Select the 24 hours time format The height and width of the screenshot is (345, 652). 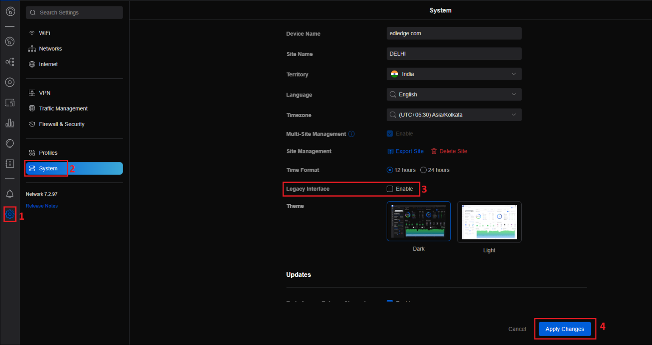(x=423, y=170)
